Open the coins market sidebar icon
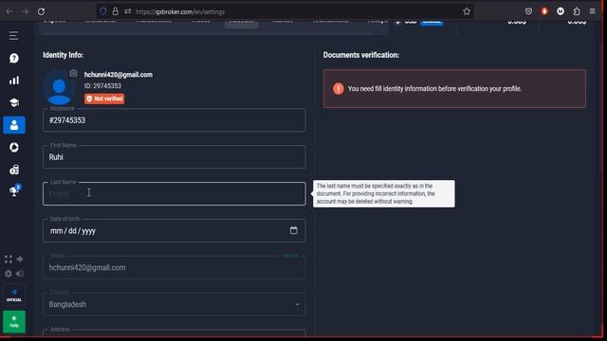Screen dimensions: 607x341 14,170
